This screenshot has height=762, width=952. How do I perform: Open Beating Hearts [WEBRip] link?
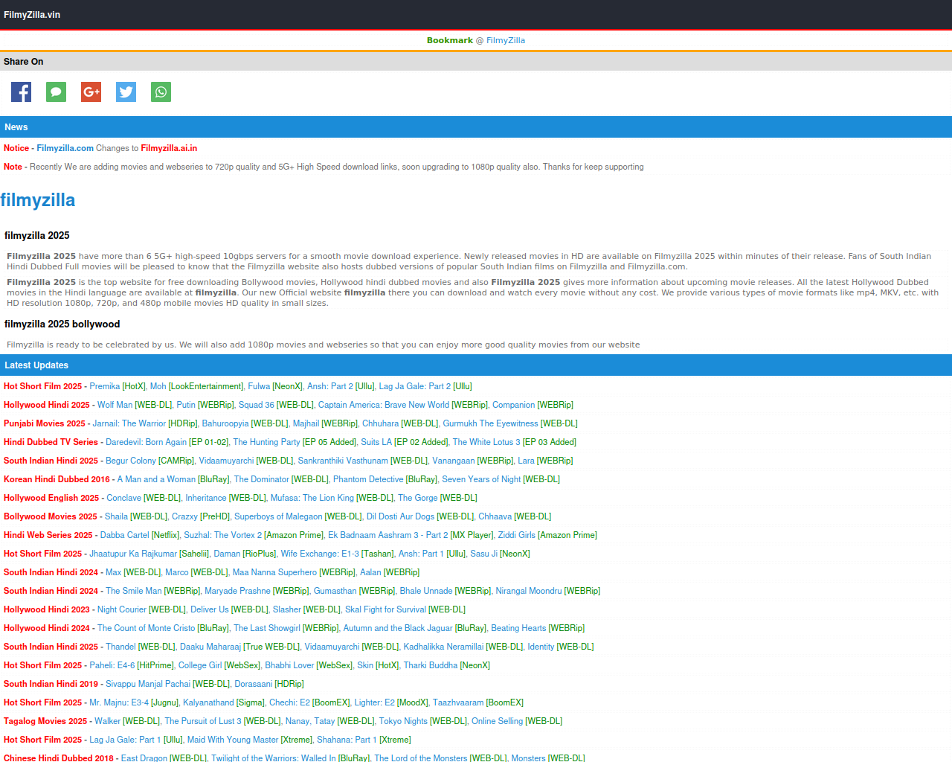click(538, 628)
